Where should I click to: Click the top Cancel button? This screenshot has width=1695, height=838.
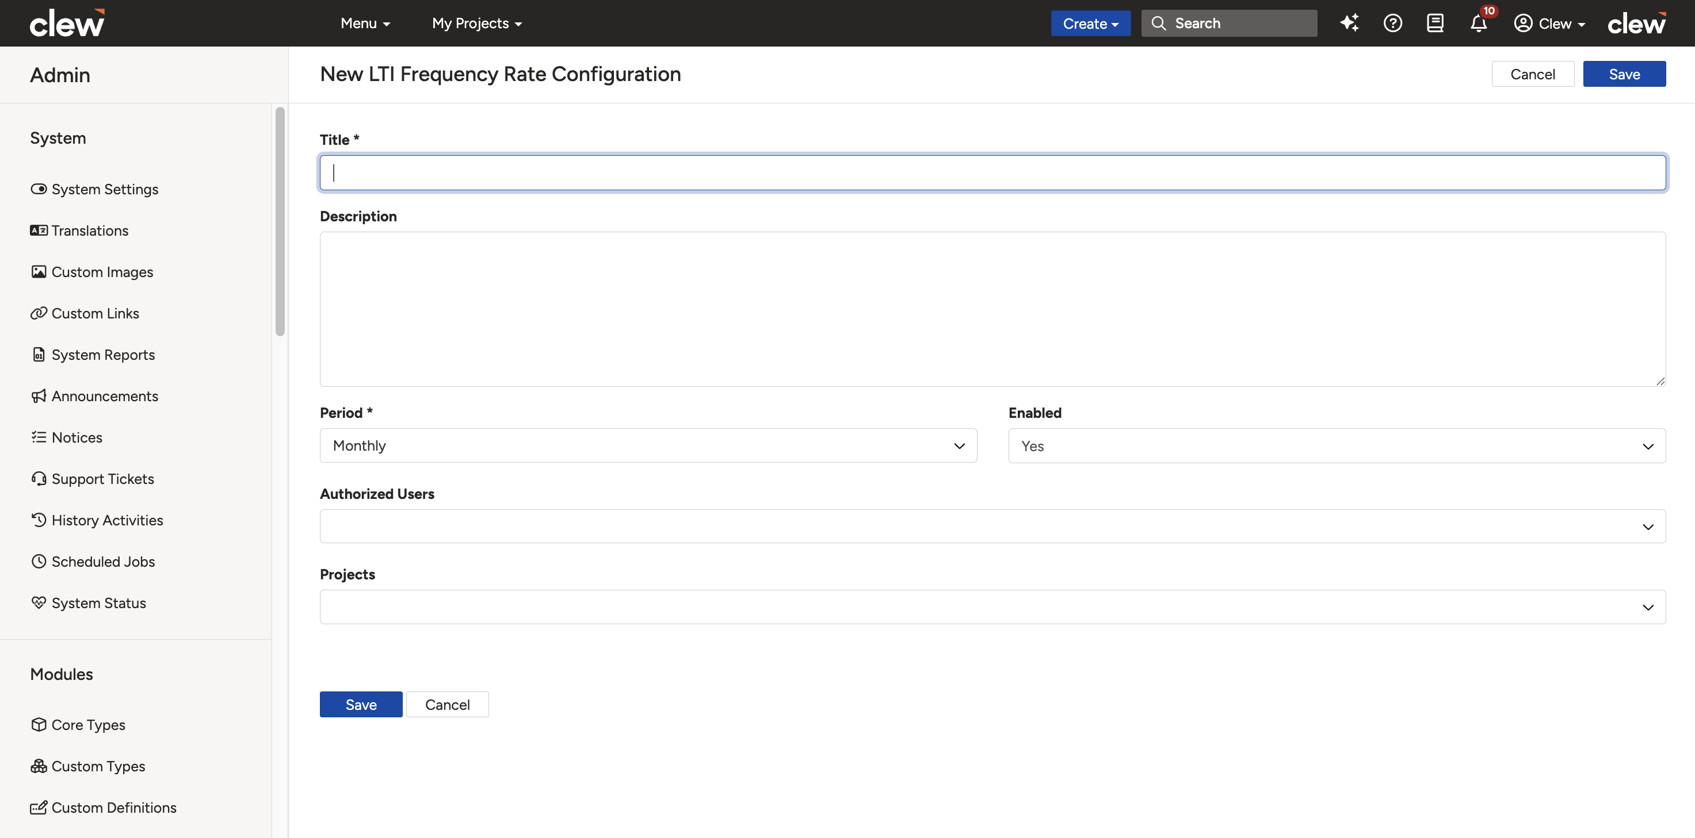click(1533, 74)
